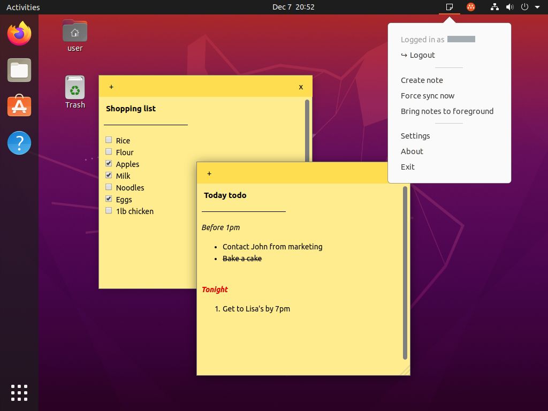Click Logout in the indicator menu
The image size is (548, 411).
pos(422,55)
